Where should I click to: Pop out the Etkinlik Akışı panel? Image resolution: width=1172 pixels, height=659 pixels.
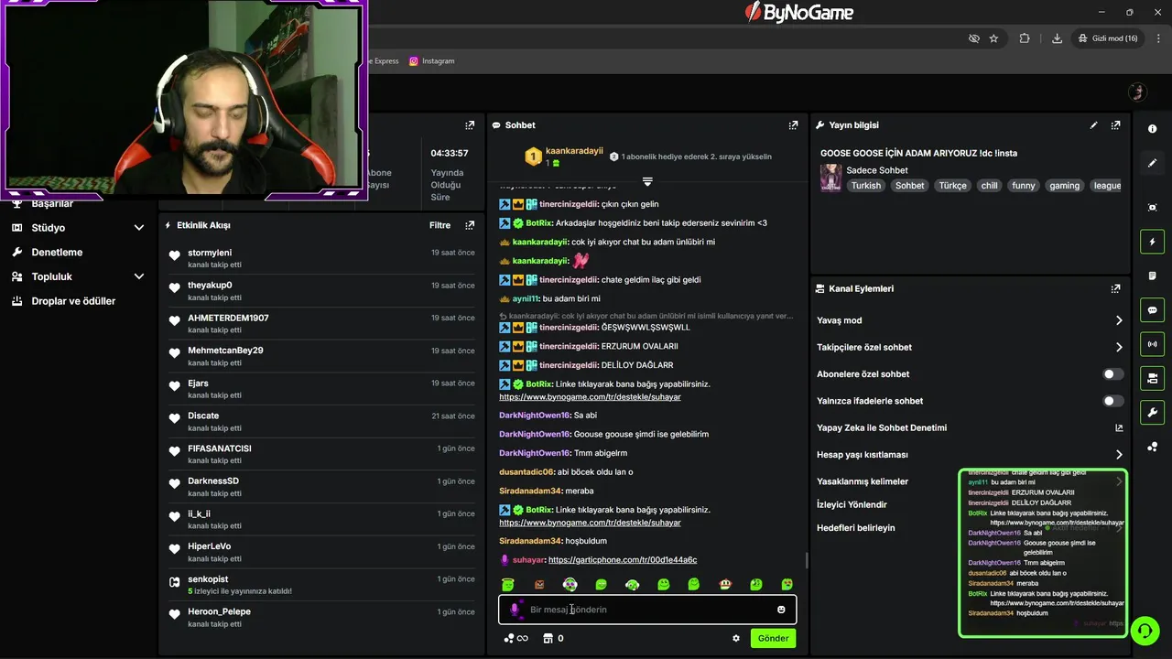(x=470, y=225)
